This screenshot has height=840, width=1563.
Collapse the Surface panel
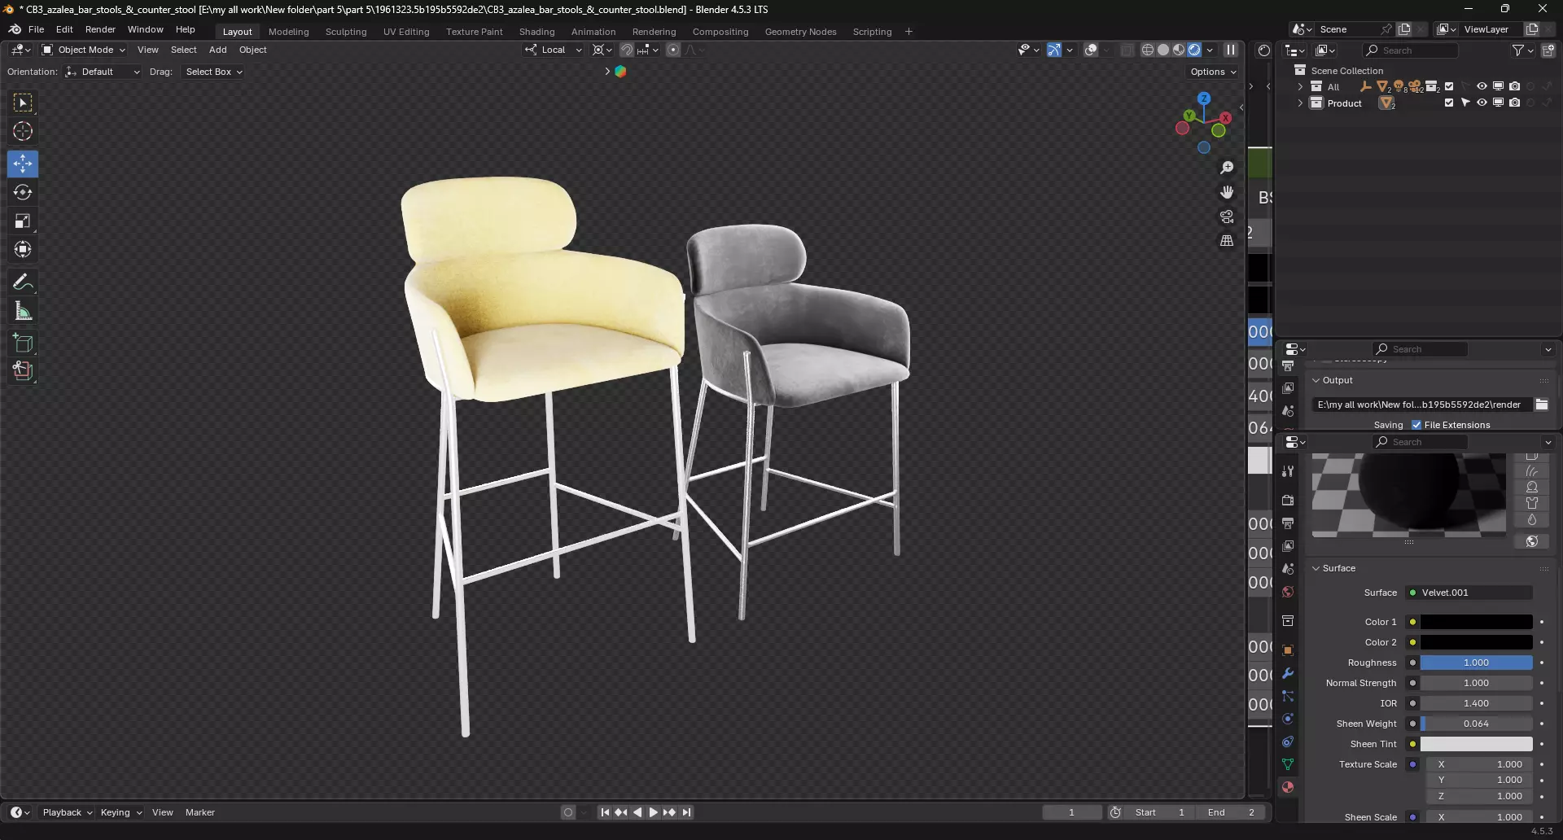(1316, 568)
